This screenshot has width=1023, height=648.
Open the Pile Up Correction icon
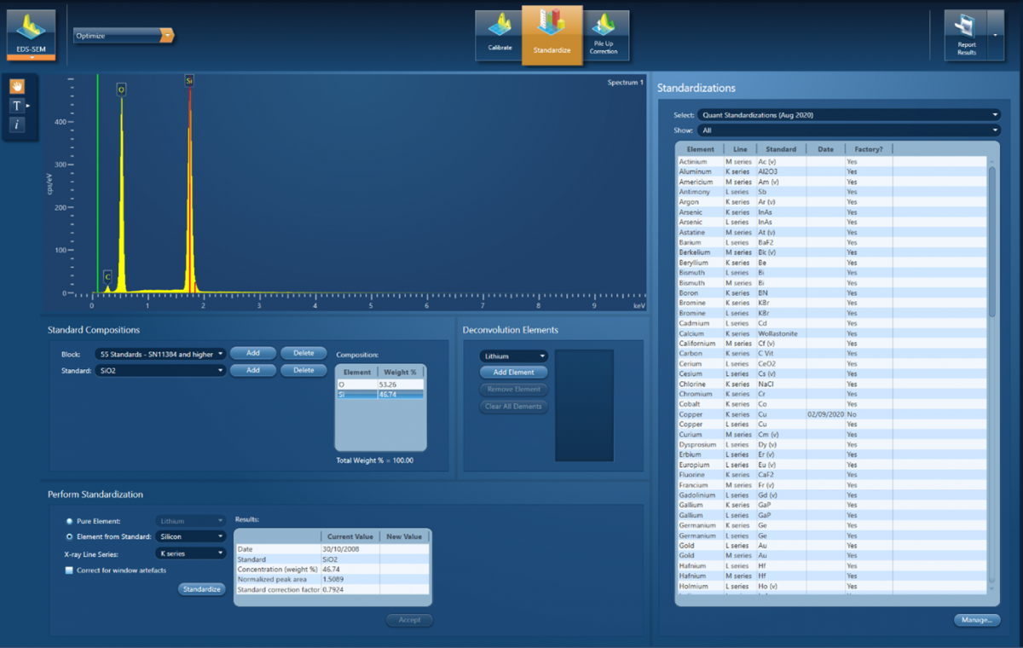604,35
